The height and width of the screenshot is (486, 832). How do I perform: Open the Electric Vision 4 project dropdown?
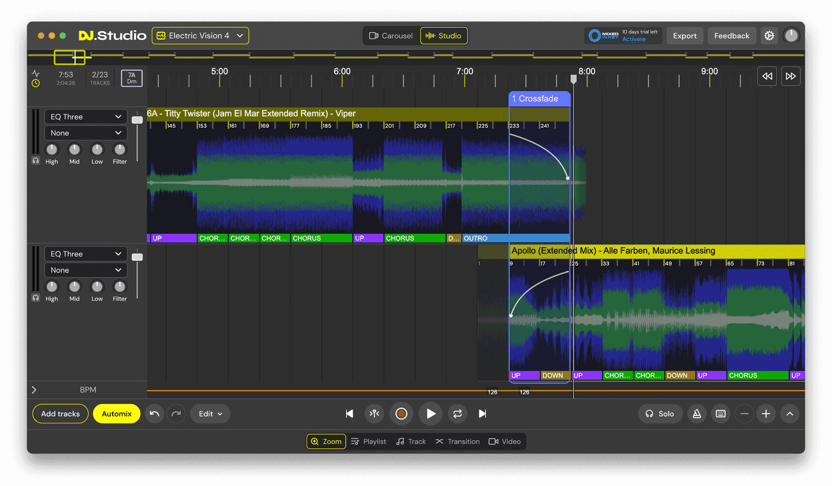pos(200,35)
